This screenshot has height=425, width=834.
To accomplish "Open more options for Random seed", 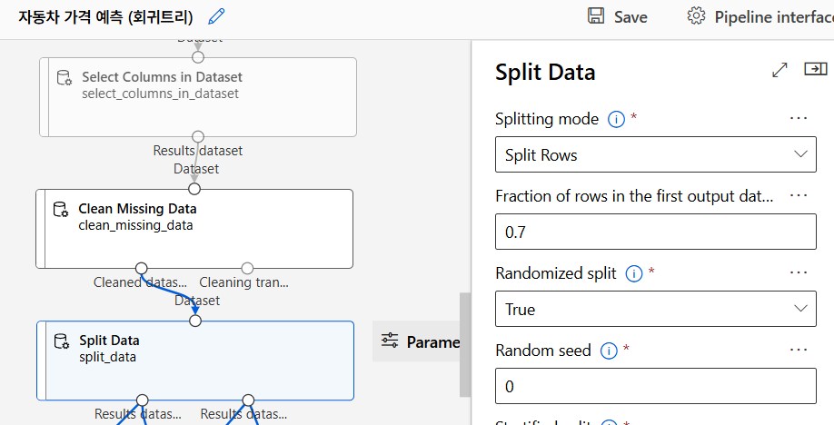I will pyautogui.click(x=799, y=350).
